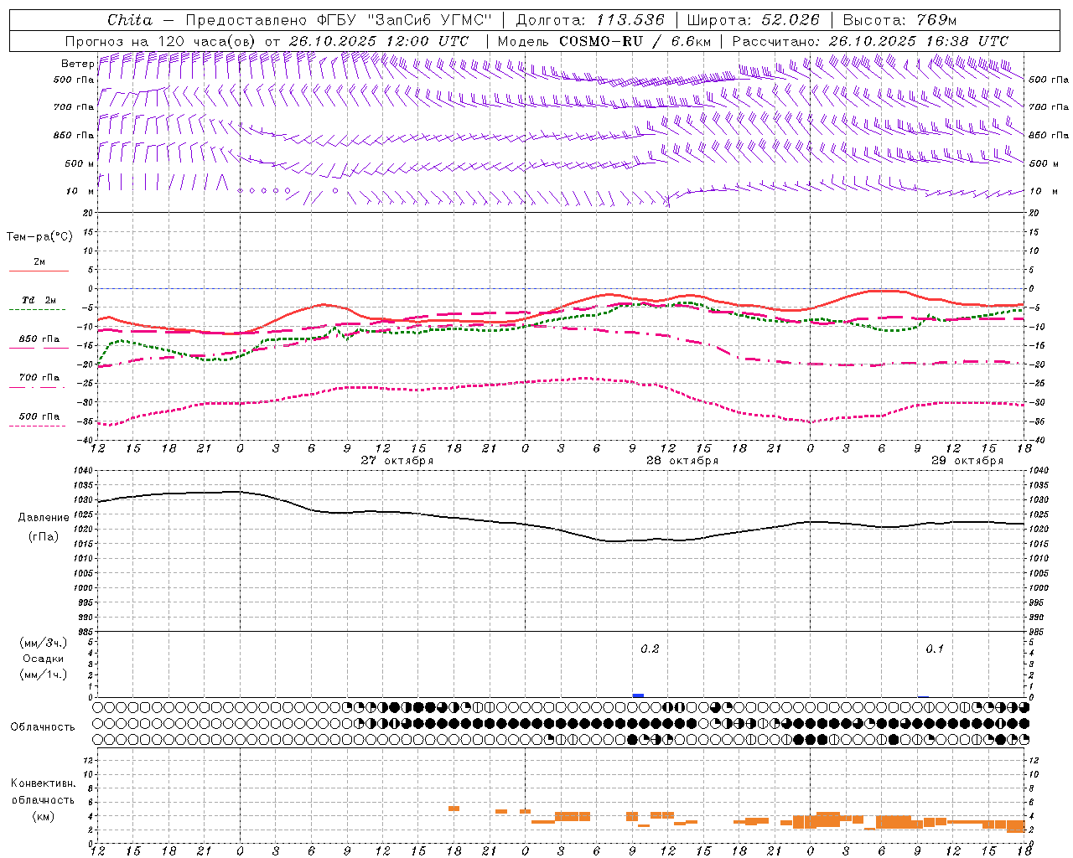Click the "Конвективн." convective cloud label
Viewport: 1073px width, 858px height.
coord(44,783)
